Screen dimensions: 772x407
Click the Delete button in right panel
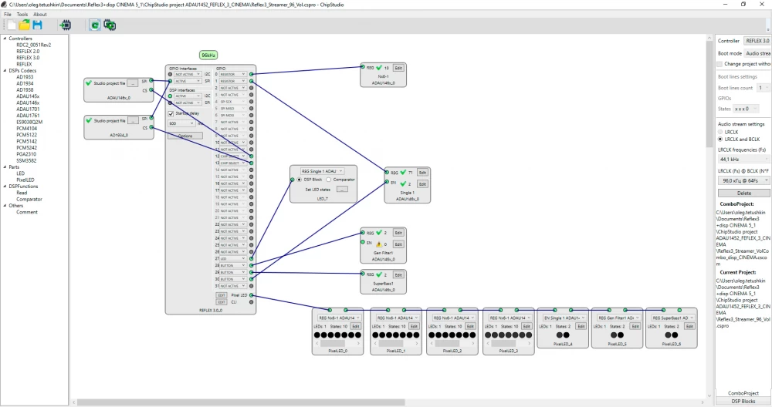(x=743, y=193)
